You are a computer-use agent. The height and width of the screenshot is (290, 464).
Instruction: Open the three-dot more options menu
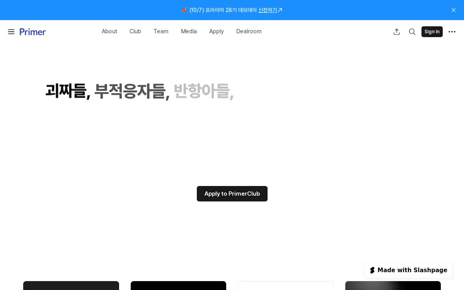tap(452, 32)
